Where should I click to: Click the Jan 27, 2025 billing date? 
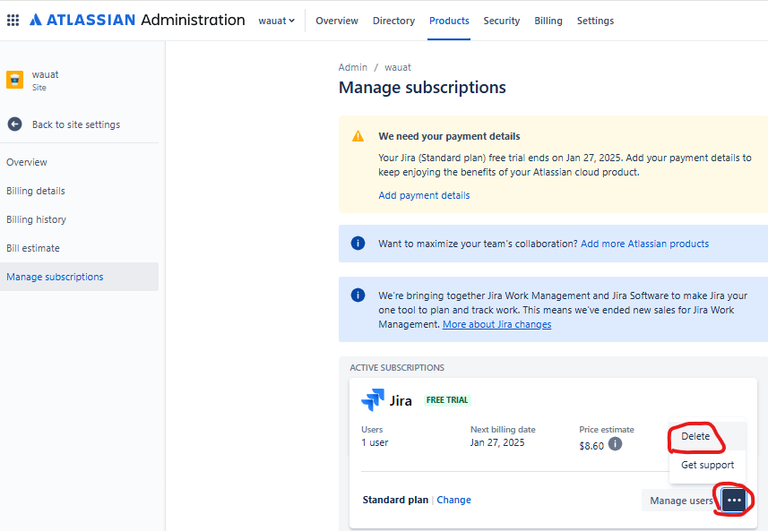pos(497,442)
